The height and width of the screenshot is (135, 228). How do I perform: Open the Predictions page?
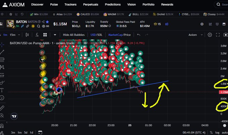click(x=113, y=4)
